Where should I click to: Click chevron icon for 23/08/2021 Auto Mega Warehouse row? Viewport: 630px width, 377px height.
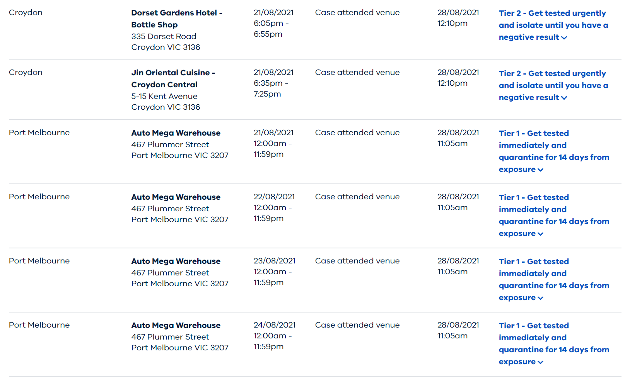coord(540,298)
